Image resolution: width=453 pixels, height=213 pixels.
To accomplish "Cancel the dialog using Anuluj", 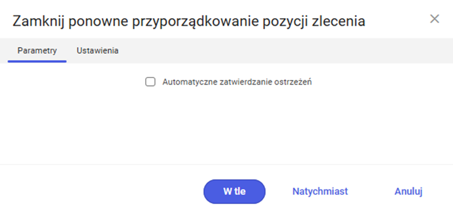I will [x=408, y=192].
